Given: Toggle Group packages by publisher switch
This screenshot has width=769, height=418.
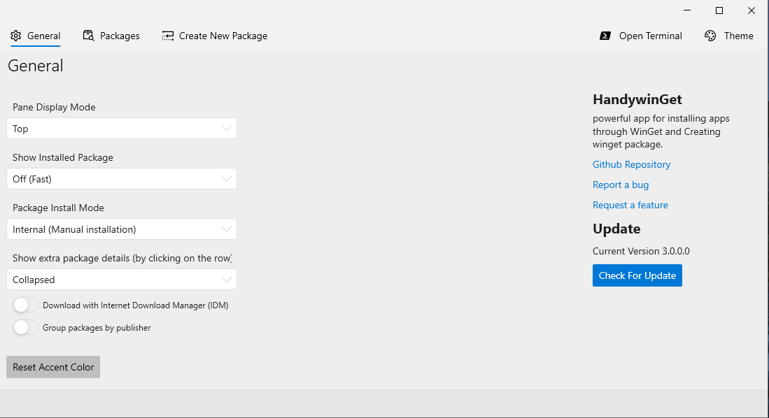Looking at the screenshot, I should coord(26,327).
